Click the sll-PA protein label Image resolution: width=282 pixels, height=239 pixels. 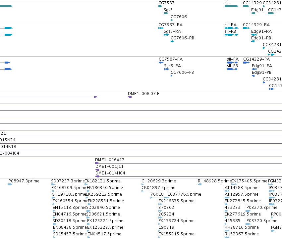(233, 59)
